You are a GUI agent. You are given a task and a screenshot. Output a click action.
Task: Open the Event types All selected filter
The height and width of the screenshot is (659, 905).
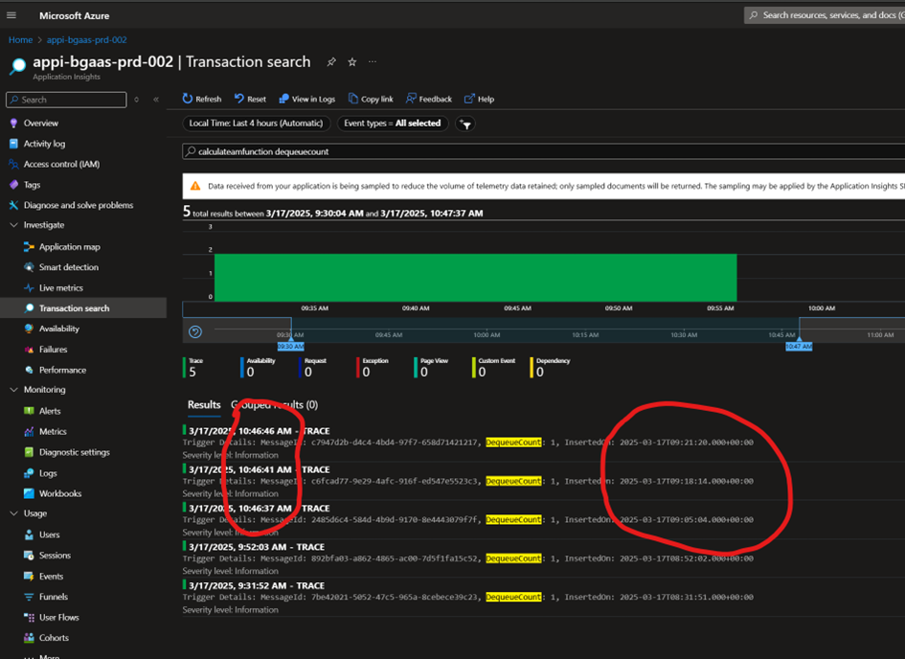click(393, 124)
